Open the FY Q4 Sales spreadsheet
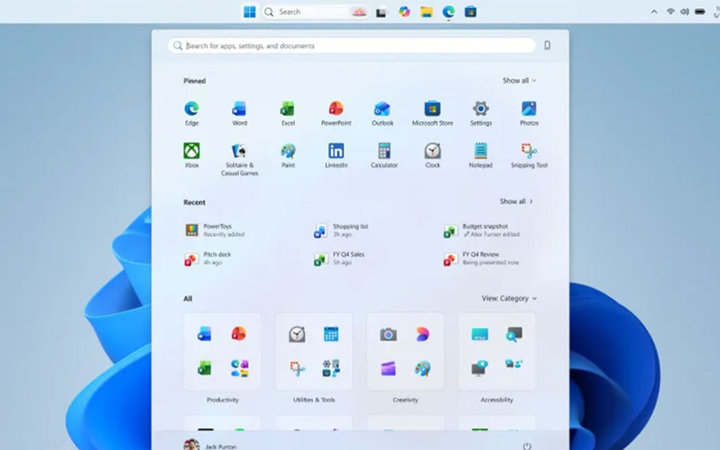 tap(339, 258)
